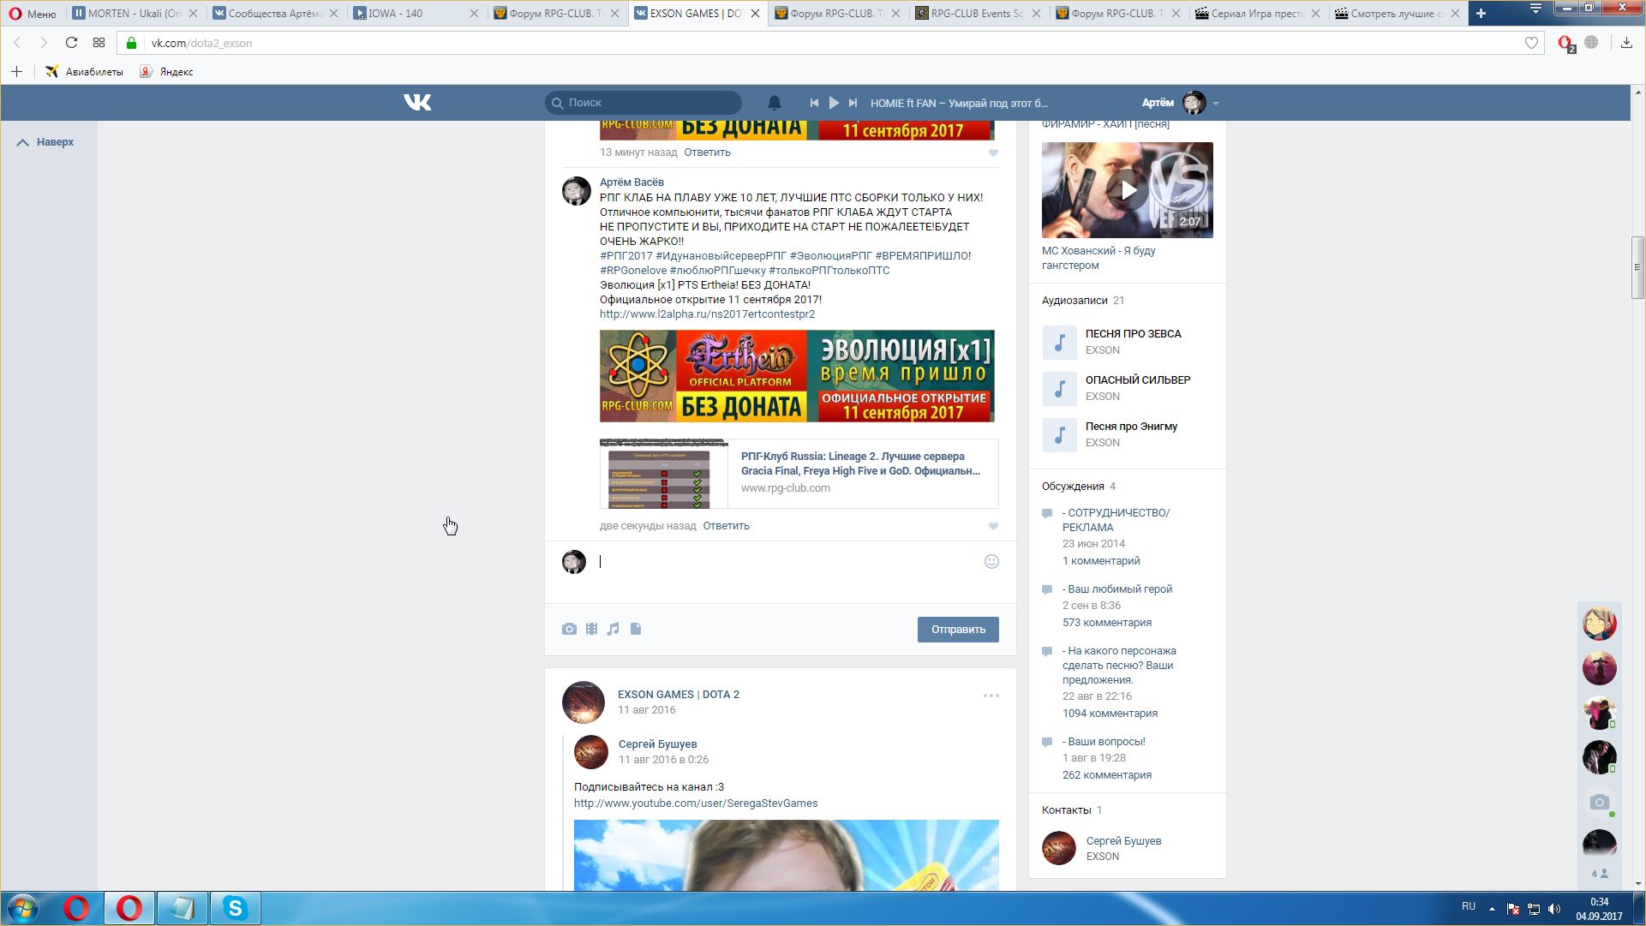Open a new browser tab
The image size is (1646, 926).
pos(1481,14)
